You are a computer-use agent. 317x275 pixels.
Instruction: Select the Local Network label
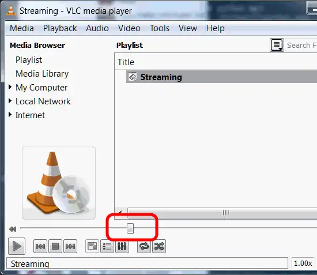[x=43, y=101]
